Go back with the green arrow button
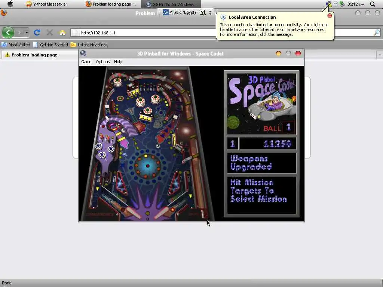383x287 pixels. click(x=8, y=33)
